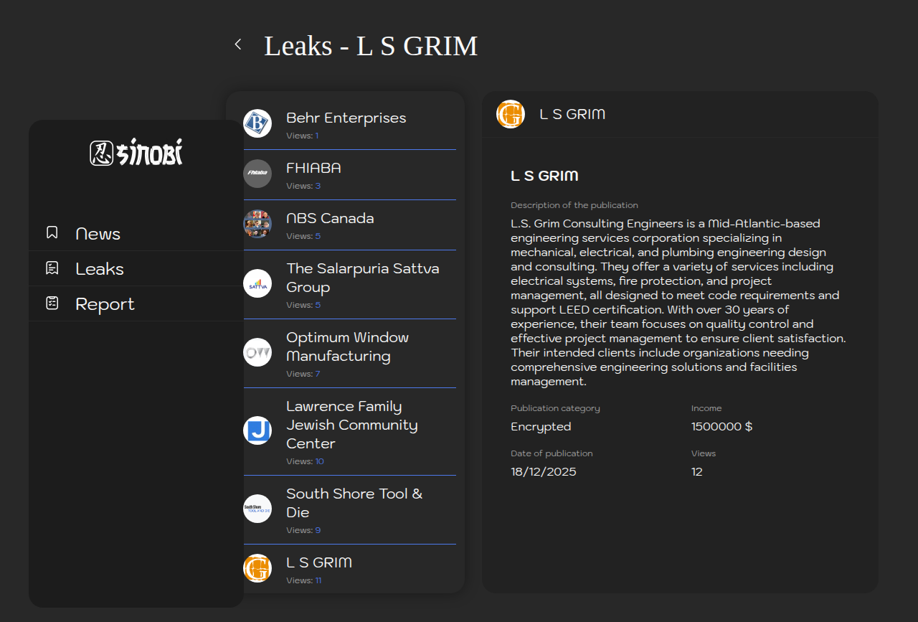Click the Report checklist icon
Image resolution: width=918 pixels, height=622 pixels.
click(x=52, y=303)
